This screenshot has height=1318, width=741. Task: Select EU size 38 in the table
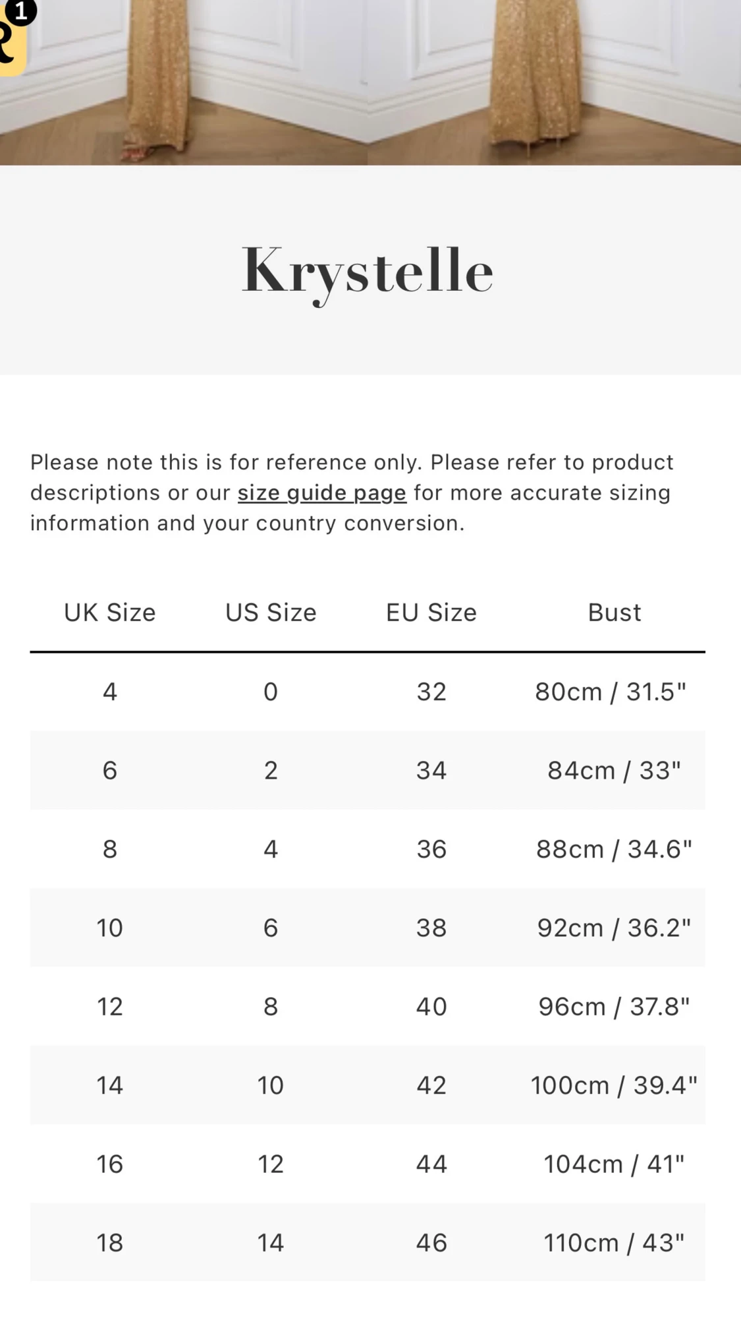point(431,928)
